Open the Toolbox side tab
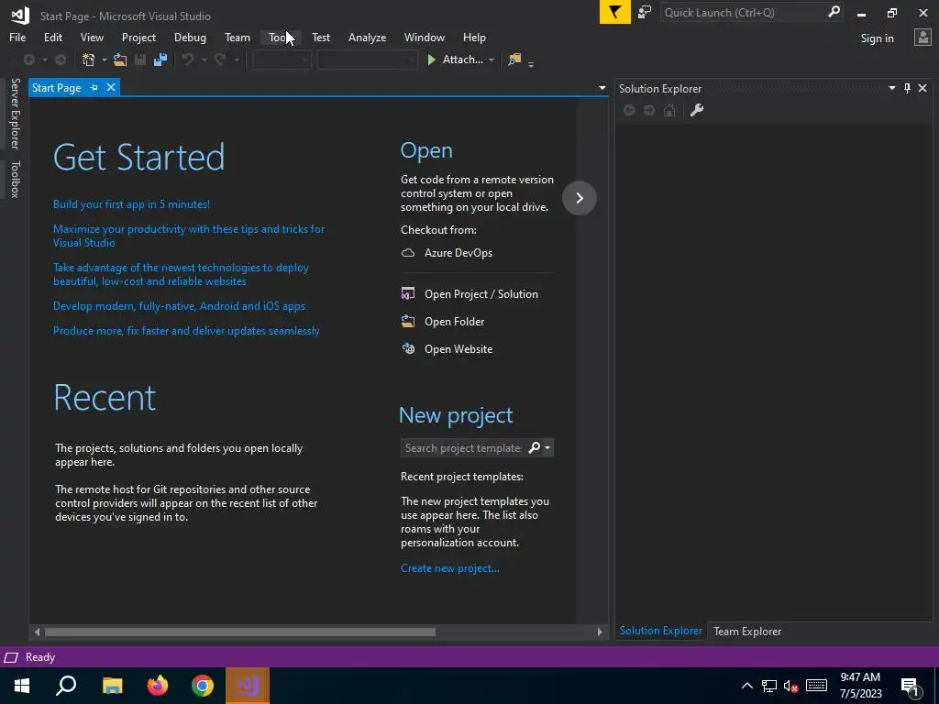 15,179
